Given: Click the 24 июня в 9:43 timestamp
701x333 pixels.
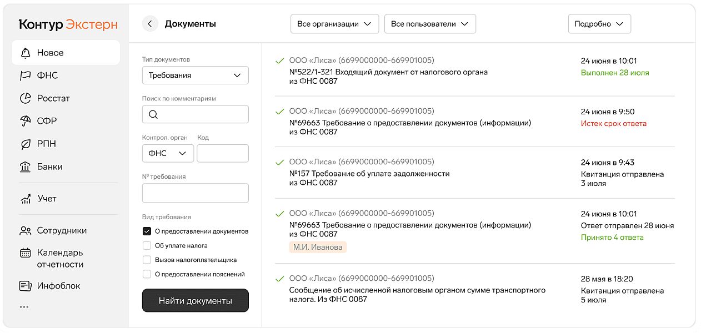Looking at the screenshot, I should point(608,163).
